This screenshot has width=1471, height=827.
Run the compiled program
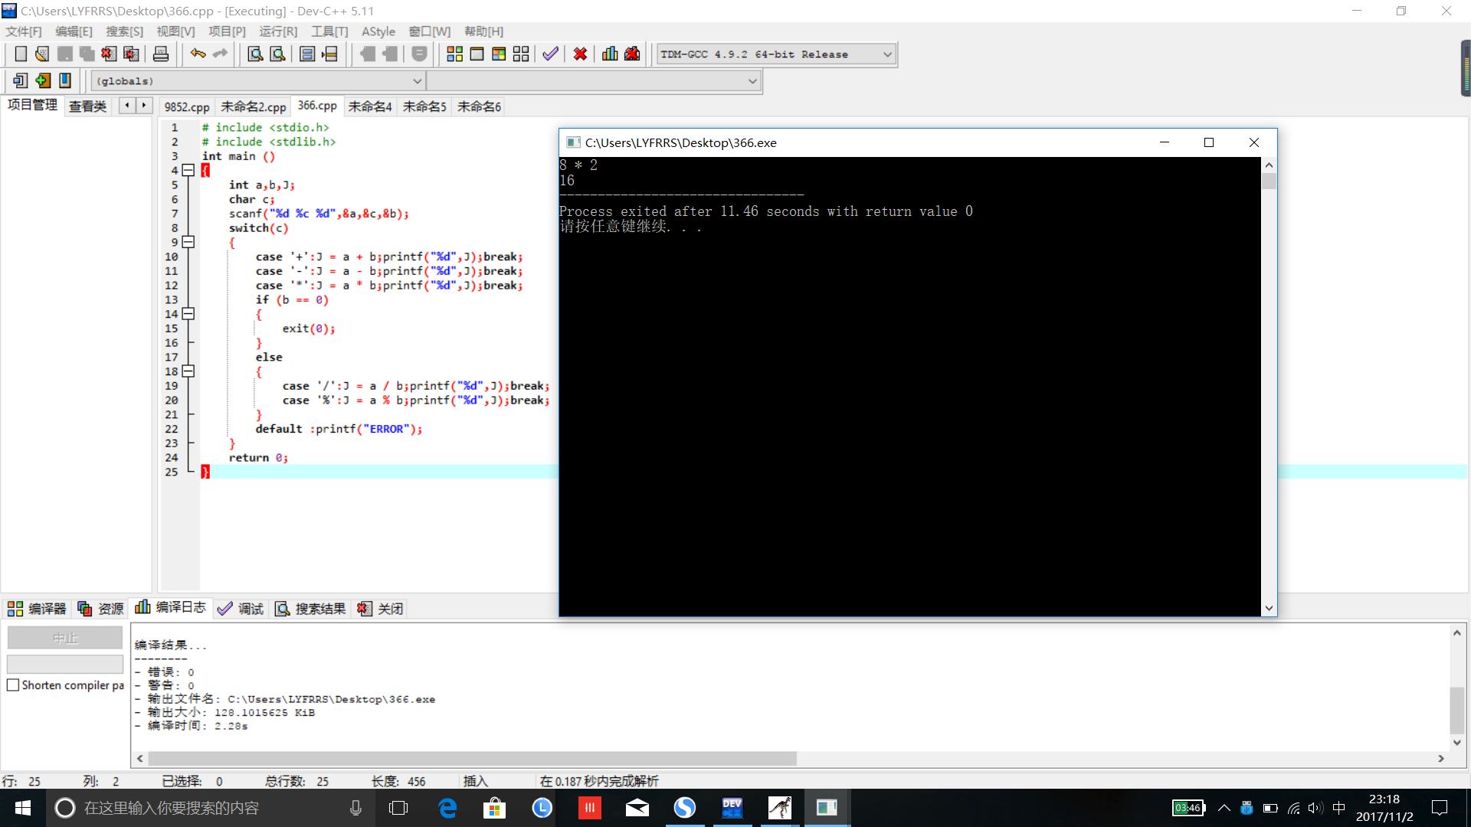click(477, 54)
